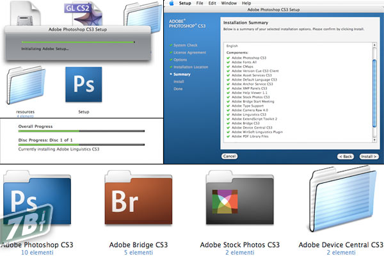
Task: Open the Ps Setup installer icon
Action: [x=84, y=85]
